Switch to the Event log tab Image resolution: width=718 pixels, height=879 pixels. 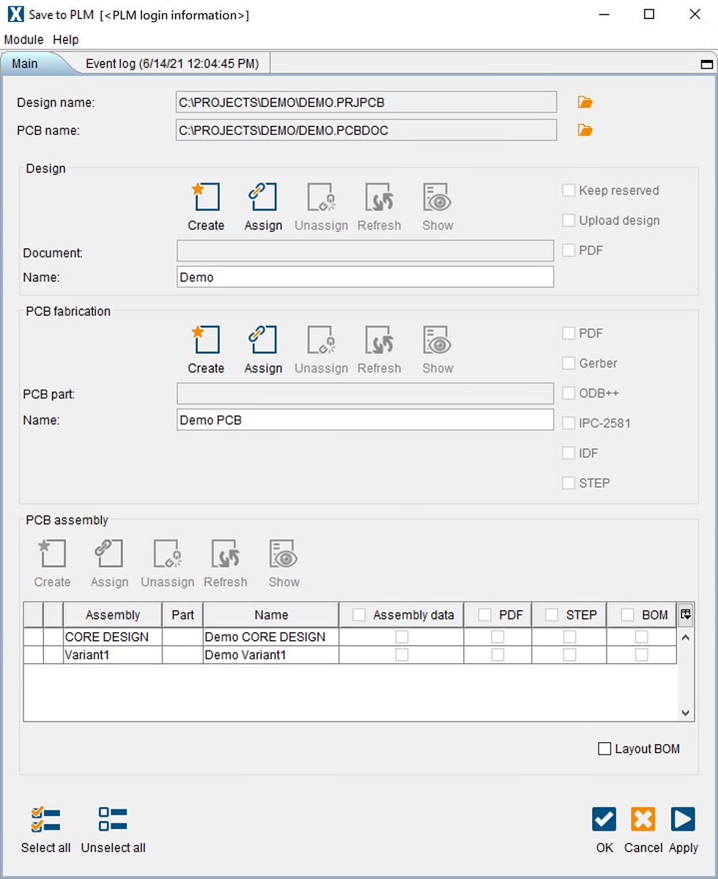coord(172,64)
